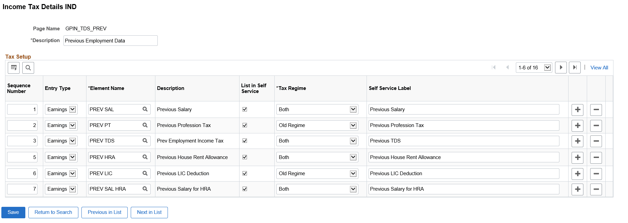Jump to the last page of rows
Screen dimensions: 628x223
coord(575,67)
